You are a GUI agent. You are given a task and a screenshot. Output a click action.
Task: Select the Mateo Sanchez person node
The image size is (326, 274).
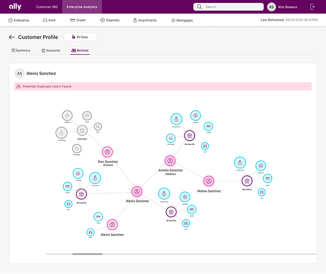click(209, 181)
